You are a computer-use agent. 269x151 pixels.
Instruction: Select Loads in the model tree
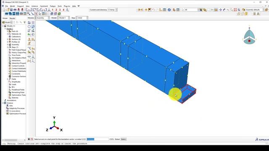click(x=14, y=84)
